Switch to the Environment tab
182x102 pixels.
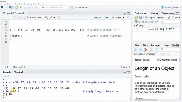coord(141,13)
